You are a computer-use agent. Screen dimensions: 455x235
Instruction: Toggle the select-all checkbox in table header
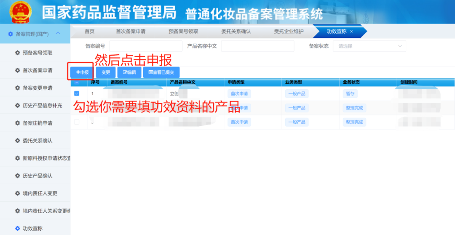(x=77, y=83)
